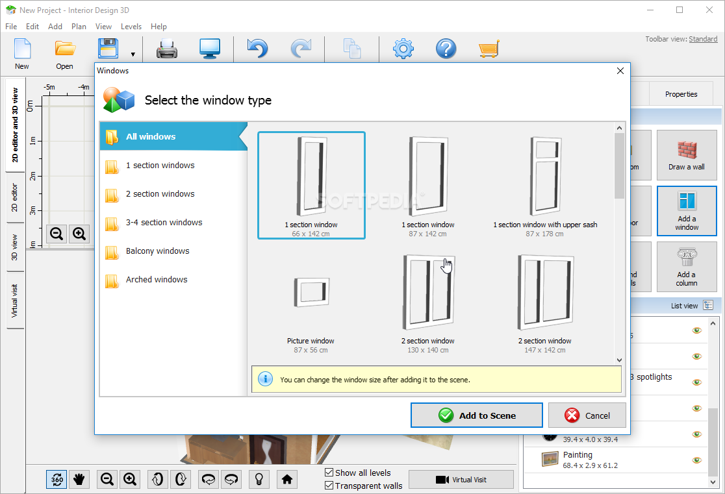Image resolution: width=725 pixels, height=494 pixels.
Task: Zoom out in the 3D view toolbar
Action: (107, 480)
